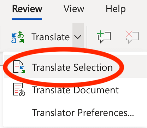
Task: Click blue-green arrows on Translate Selection icon
Action: 23,70
